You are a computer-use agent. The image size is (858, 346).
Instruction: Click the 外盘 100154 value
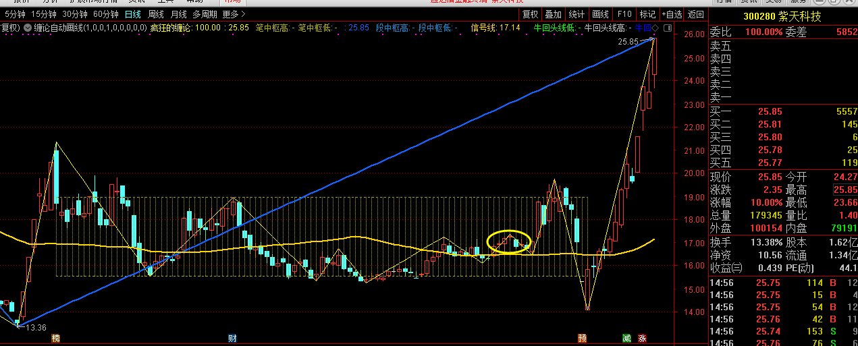[765, 228]
